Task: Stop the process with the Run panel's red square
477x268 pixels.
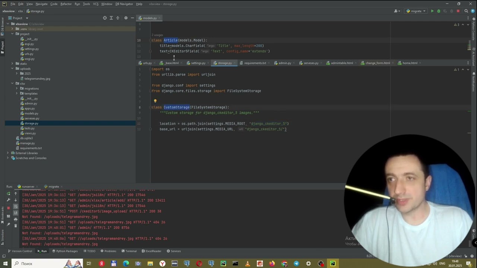Action: tap(9, 208)
